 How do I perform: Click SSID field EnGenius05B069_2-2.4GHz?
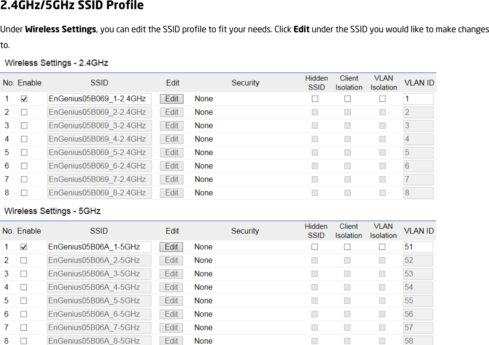click(x=99, y=112)
